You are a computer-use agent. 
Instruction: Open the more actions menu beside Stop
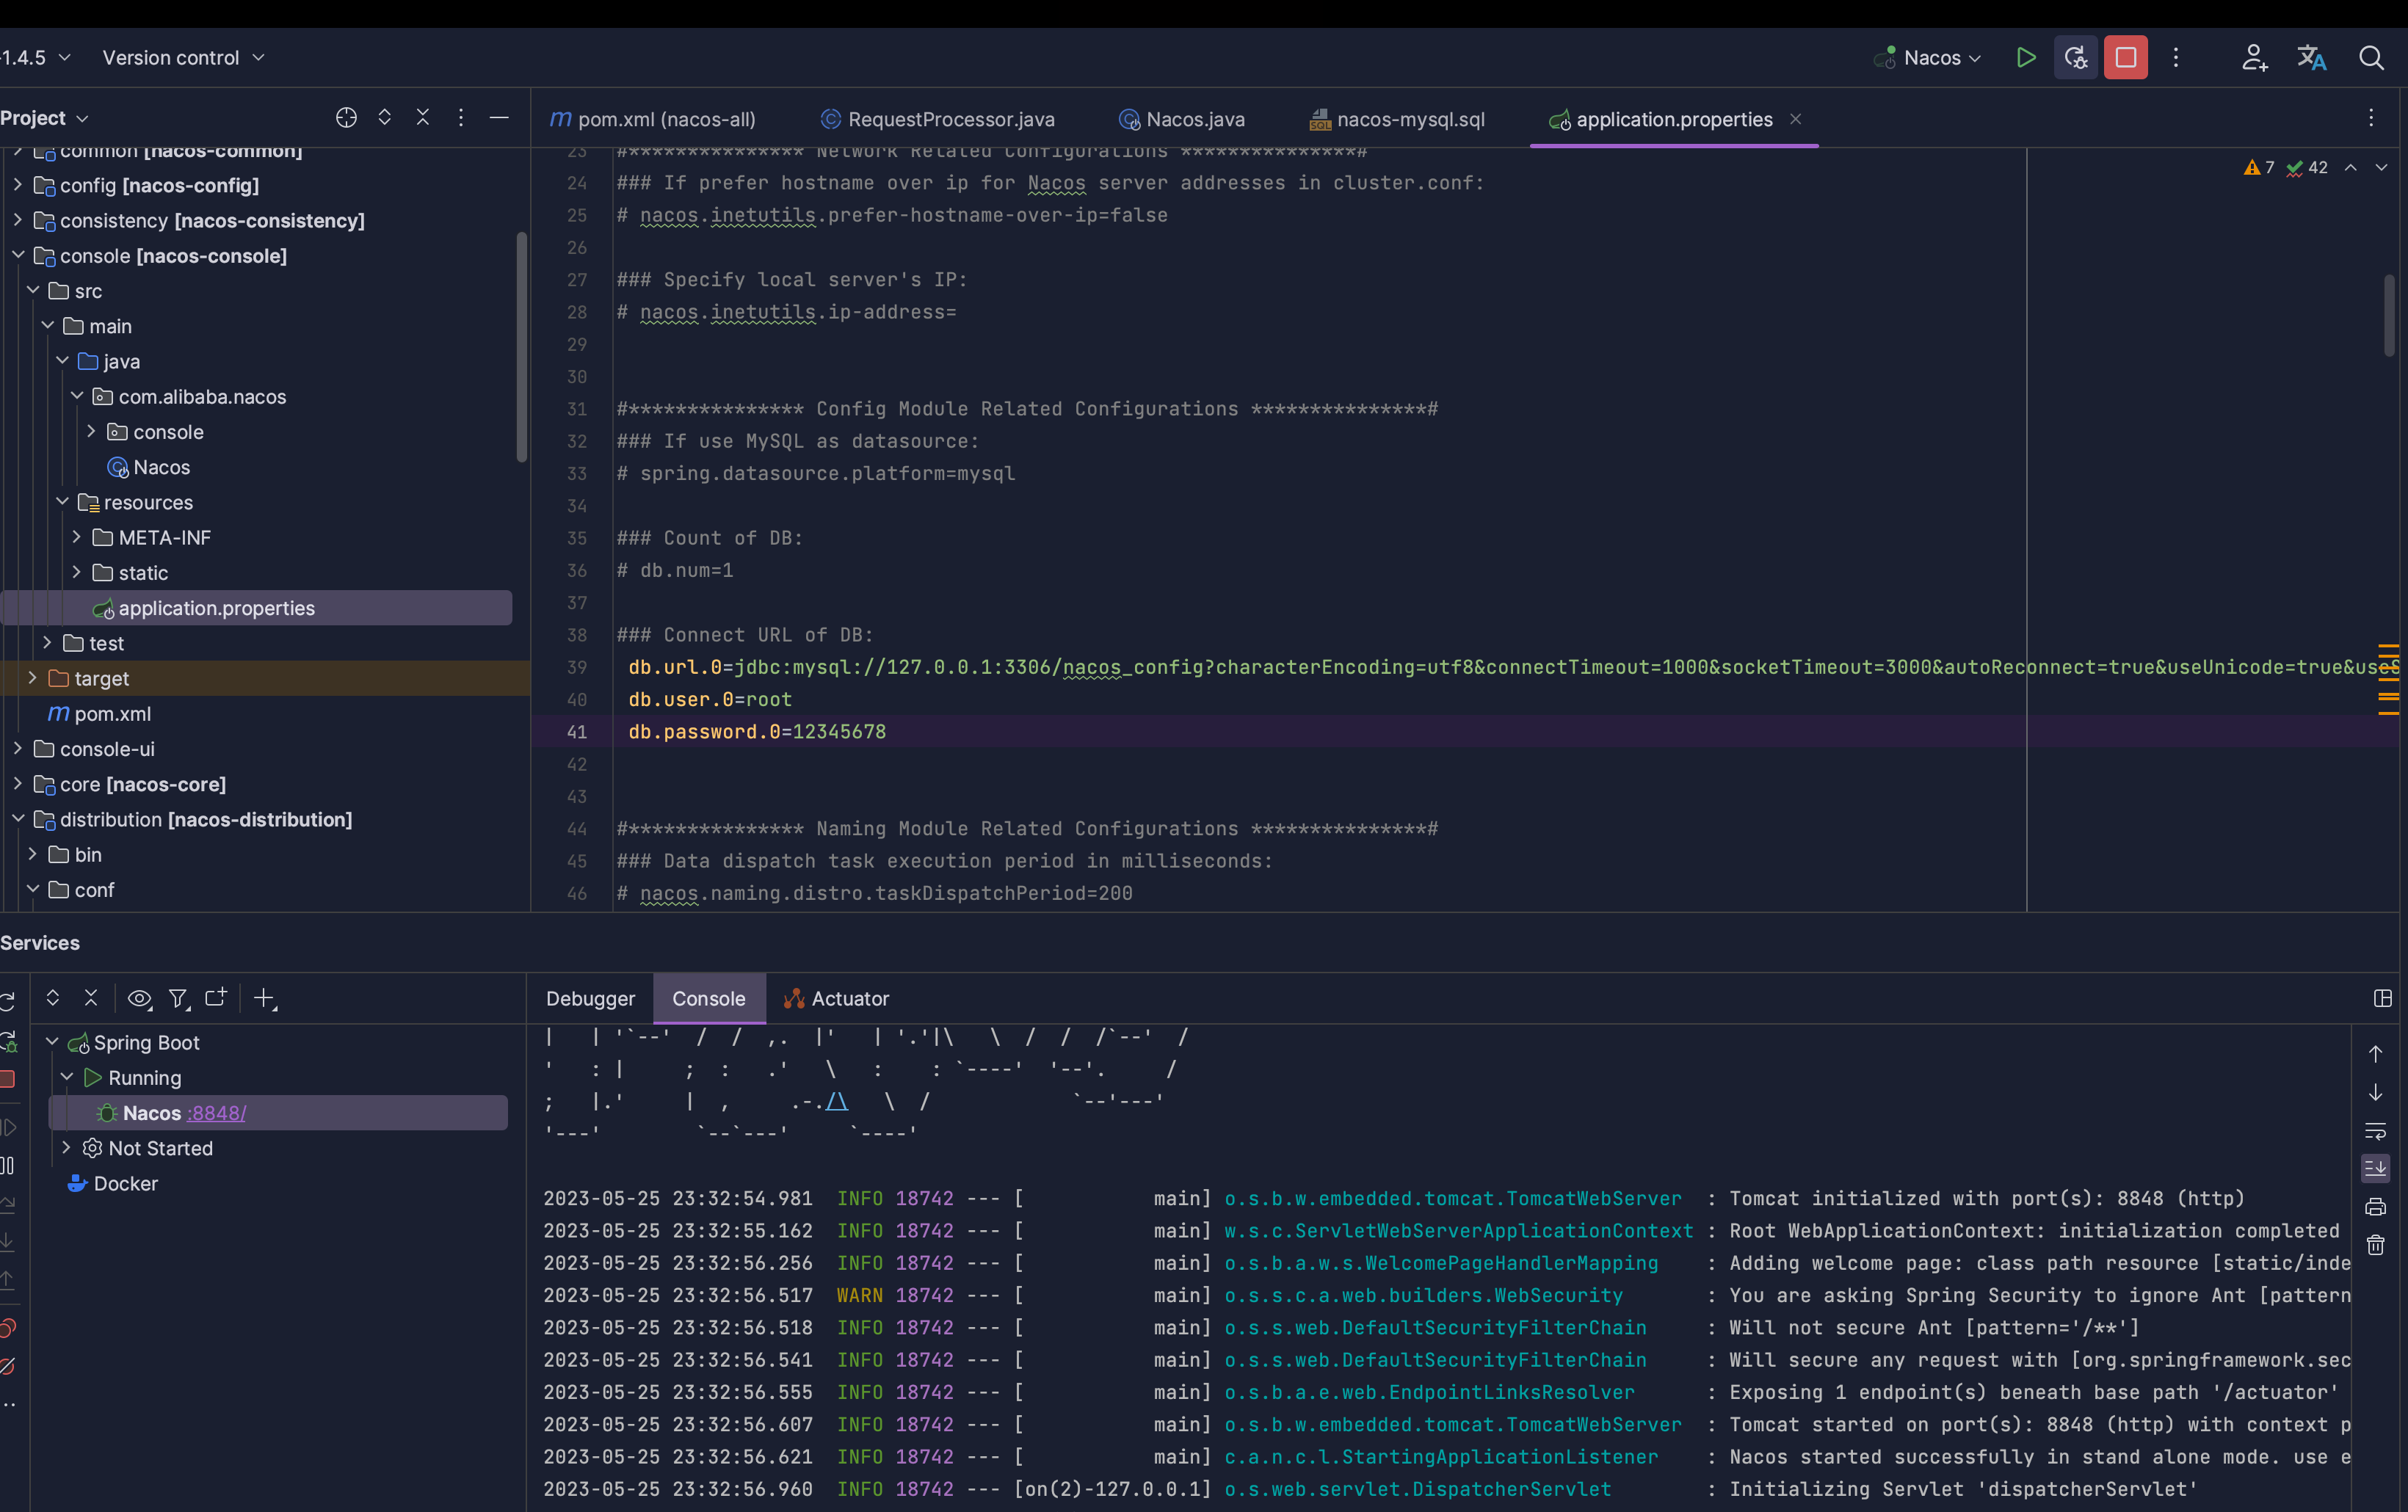click(2176, 58)
